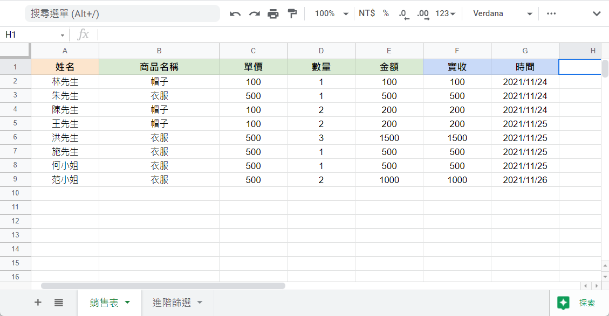609x316 pixels.
Task: Select the Paint format roller icon
Action: [x=292, y=13]
